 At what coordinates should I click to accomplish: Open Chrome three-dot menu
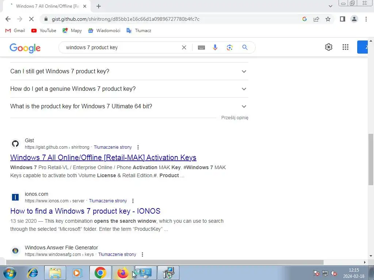[366, 19]
